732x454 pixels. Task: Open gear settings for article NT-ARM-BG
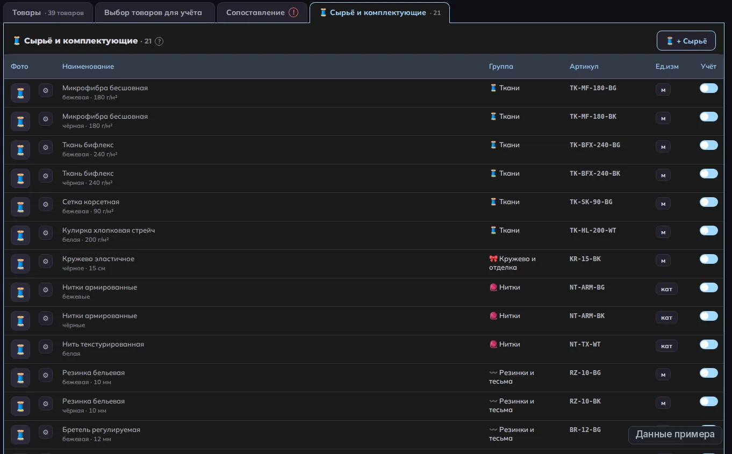(x=46, y=290)
